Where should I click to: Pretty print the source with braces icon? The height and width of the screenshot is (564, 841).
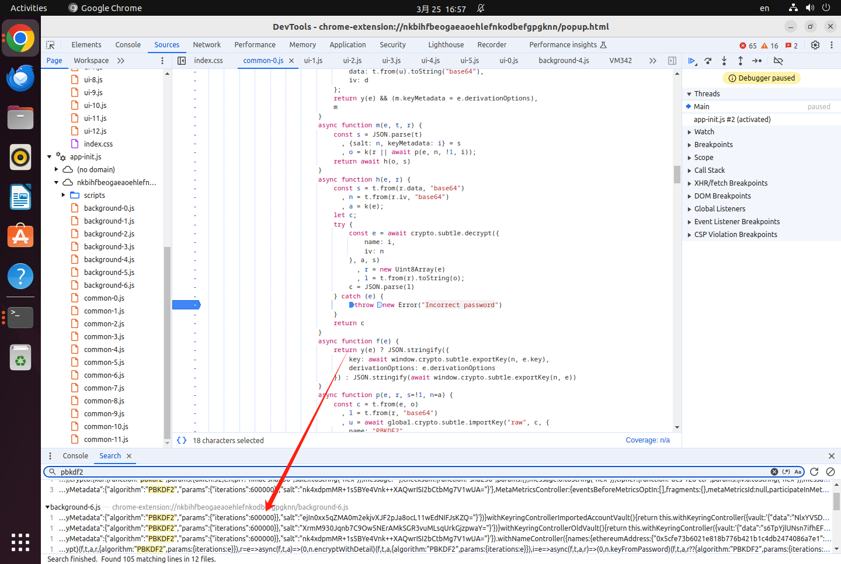(182, 440)
